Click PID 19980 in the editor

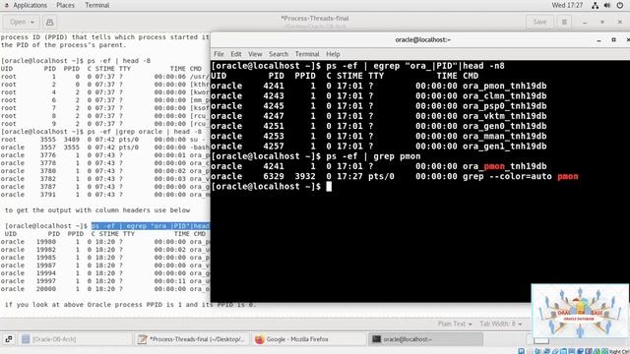point(46,242)
